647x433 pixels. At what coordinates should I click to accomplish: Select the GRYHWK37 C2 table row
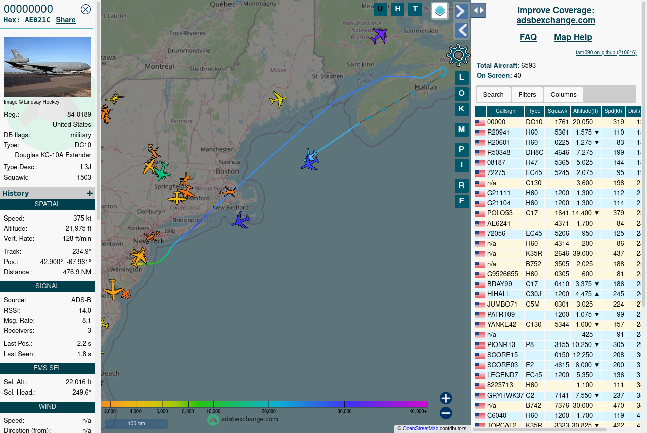click(x=559, y=396)
